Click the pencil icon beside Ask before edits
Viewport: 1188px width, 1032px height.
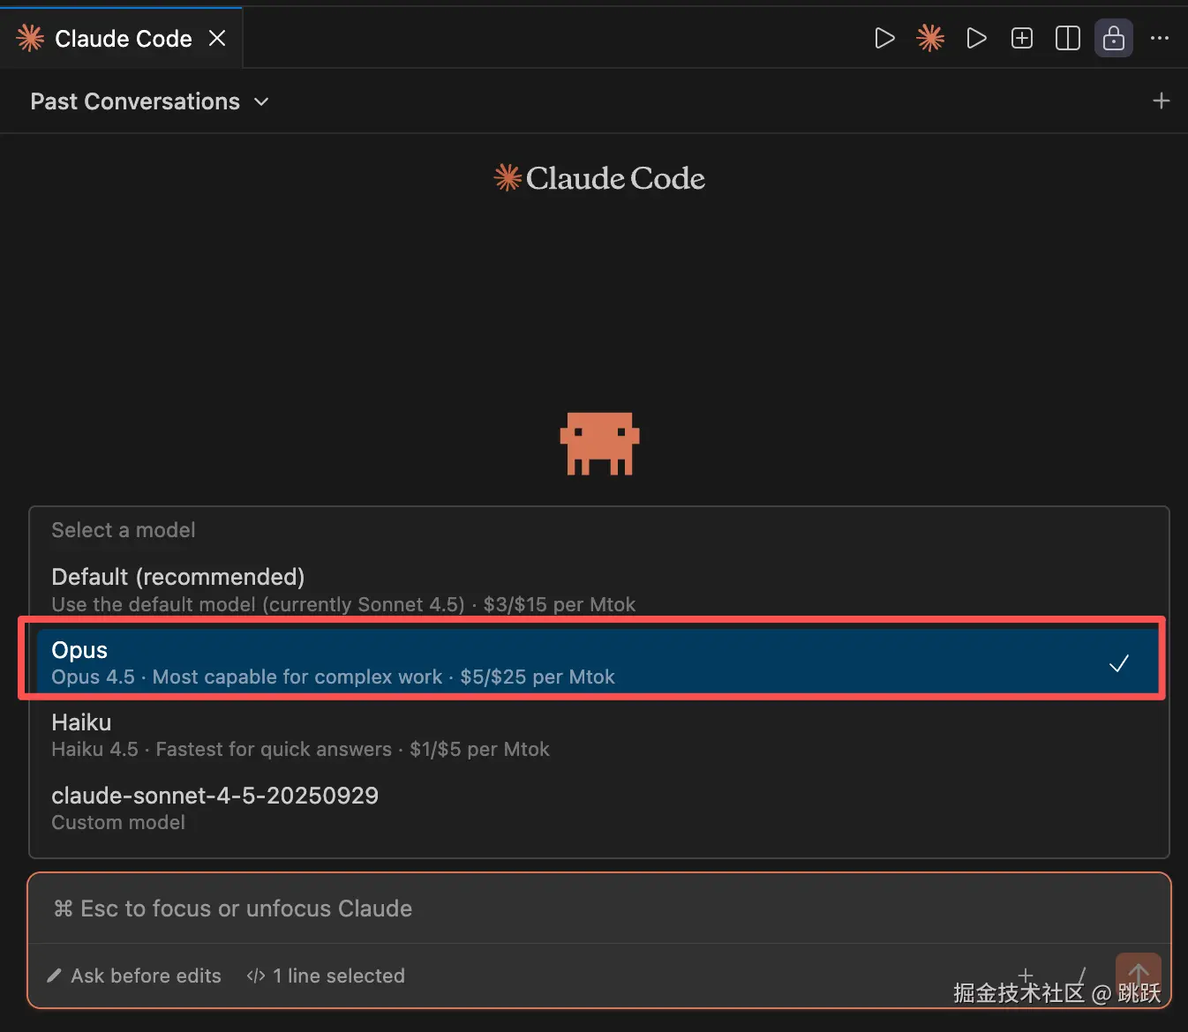[55, 976]
